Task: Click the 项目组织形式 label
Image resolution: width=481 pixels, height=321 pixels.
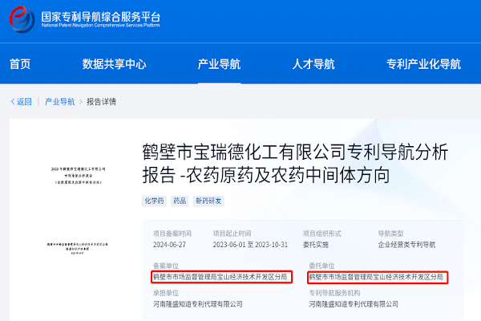Action: (322, 234)
